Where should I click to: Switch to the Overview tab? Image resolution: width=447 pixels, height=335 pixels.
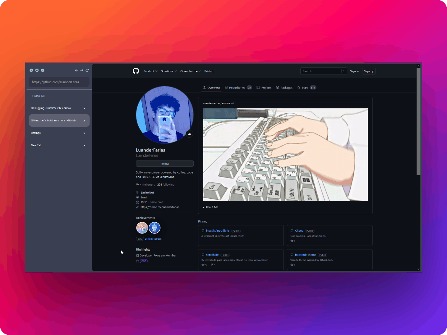pyautogui.click(x=211, y=88)
